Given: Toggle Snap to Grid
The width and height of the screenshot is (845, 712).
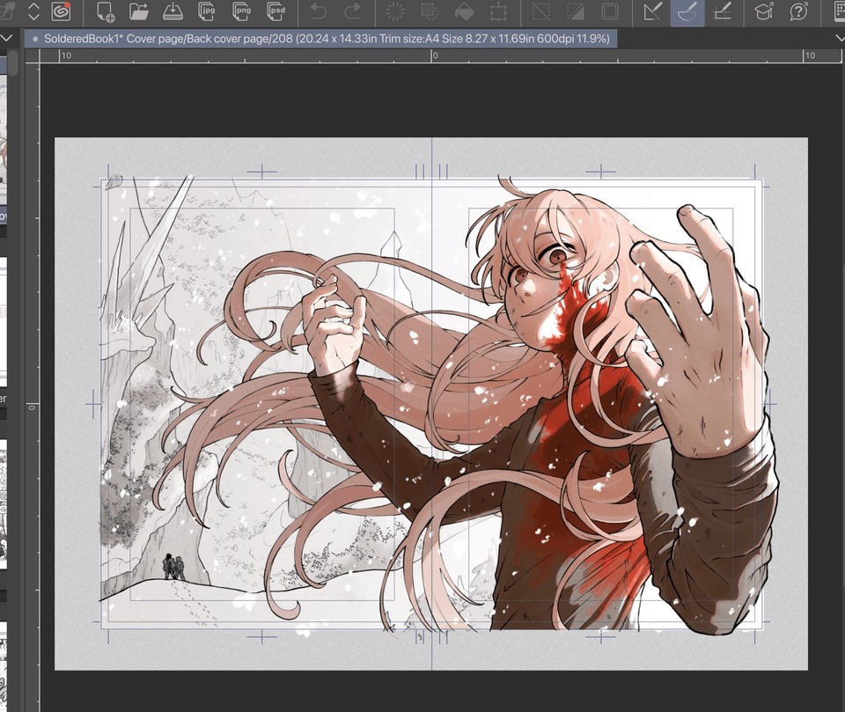Looking at the screenshot, I should pyautogui.click(x=722, y=11).
